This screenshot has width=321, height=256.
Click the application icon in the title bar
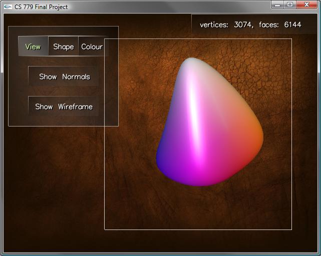coord(8,7)
